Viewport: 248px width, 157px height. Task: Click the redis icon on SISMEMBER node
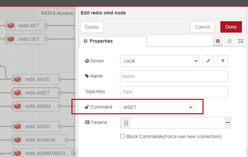pyautogui.click(x=18, y=153)
